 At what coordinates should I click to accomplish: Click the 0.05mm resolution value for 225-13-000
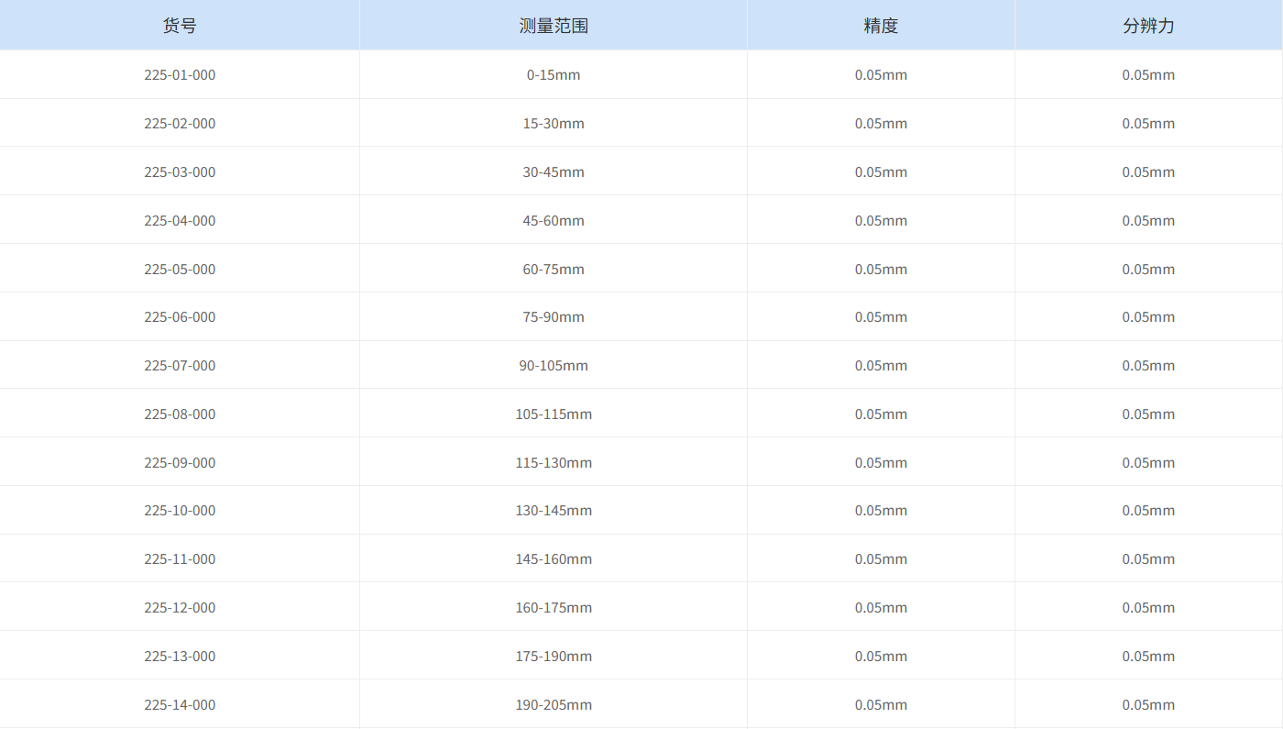[x=1148, y=656]
